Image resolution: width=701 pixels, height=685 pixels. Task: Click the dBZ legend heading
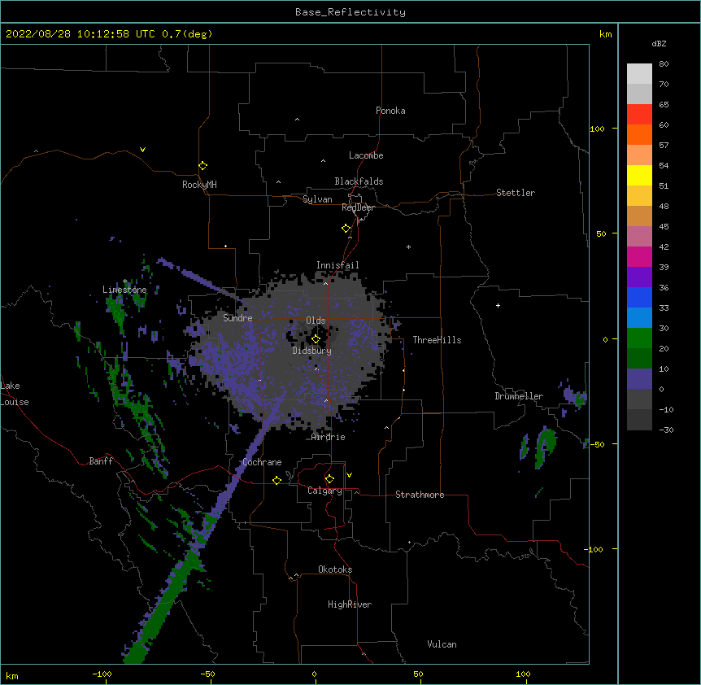[659, 43]
